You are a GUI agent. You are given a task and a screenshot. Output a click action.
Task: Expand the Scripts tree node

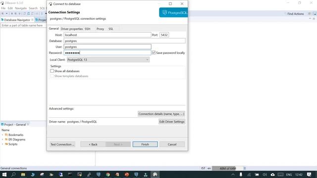pyautogui.click(x=2, y=144)
